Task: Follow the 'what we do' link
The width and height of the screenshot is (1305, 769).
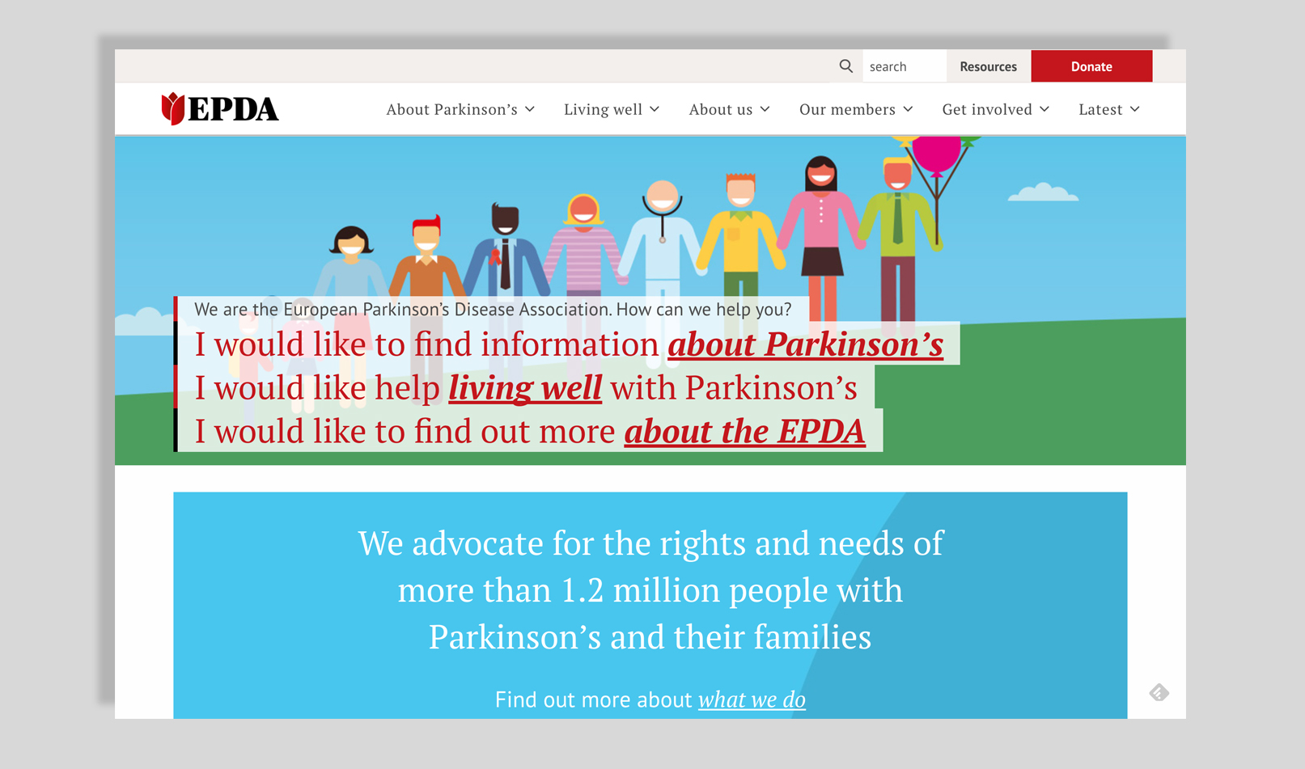Action: [x=752, y=699]
